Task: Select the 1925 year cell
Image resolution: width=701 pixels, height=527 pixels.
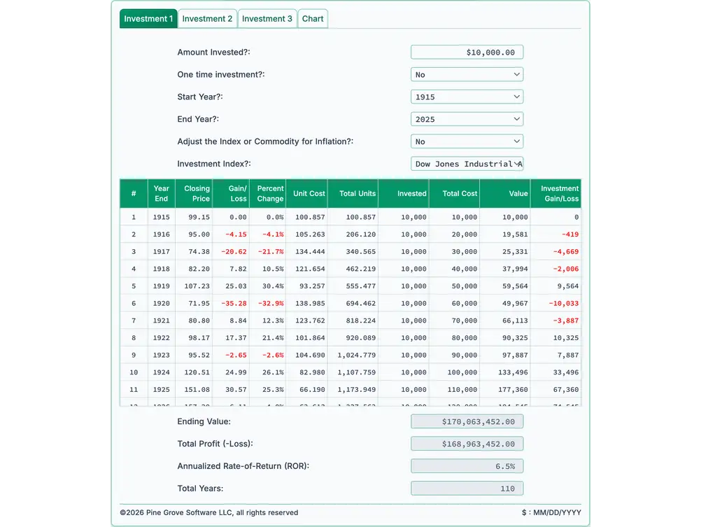Action: point(162,390)
